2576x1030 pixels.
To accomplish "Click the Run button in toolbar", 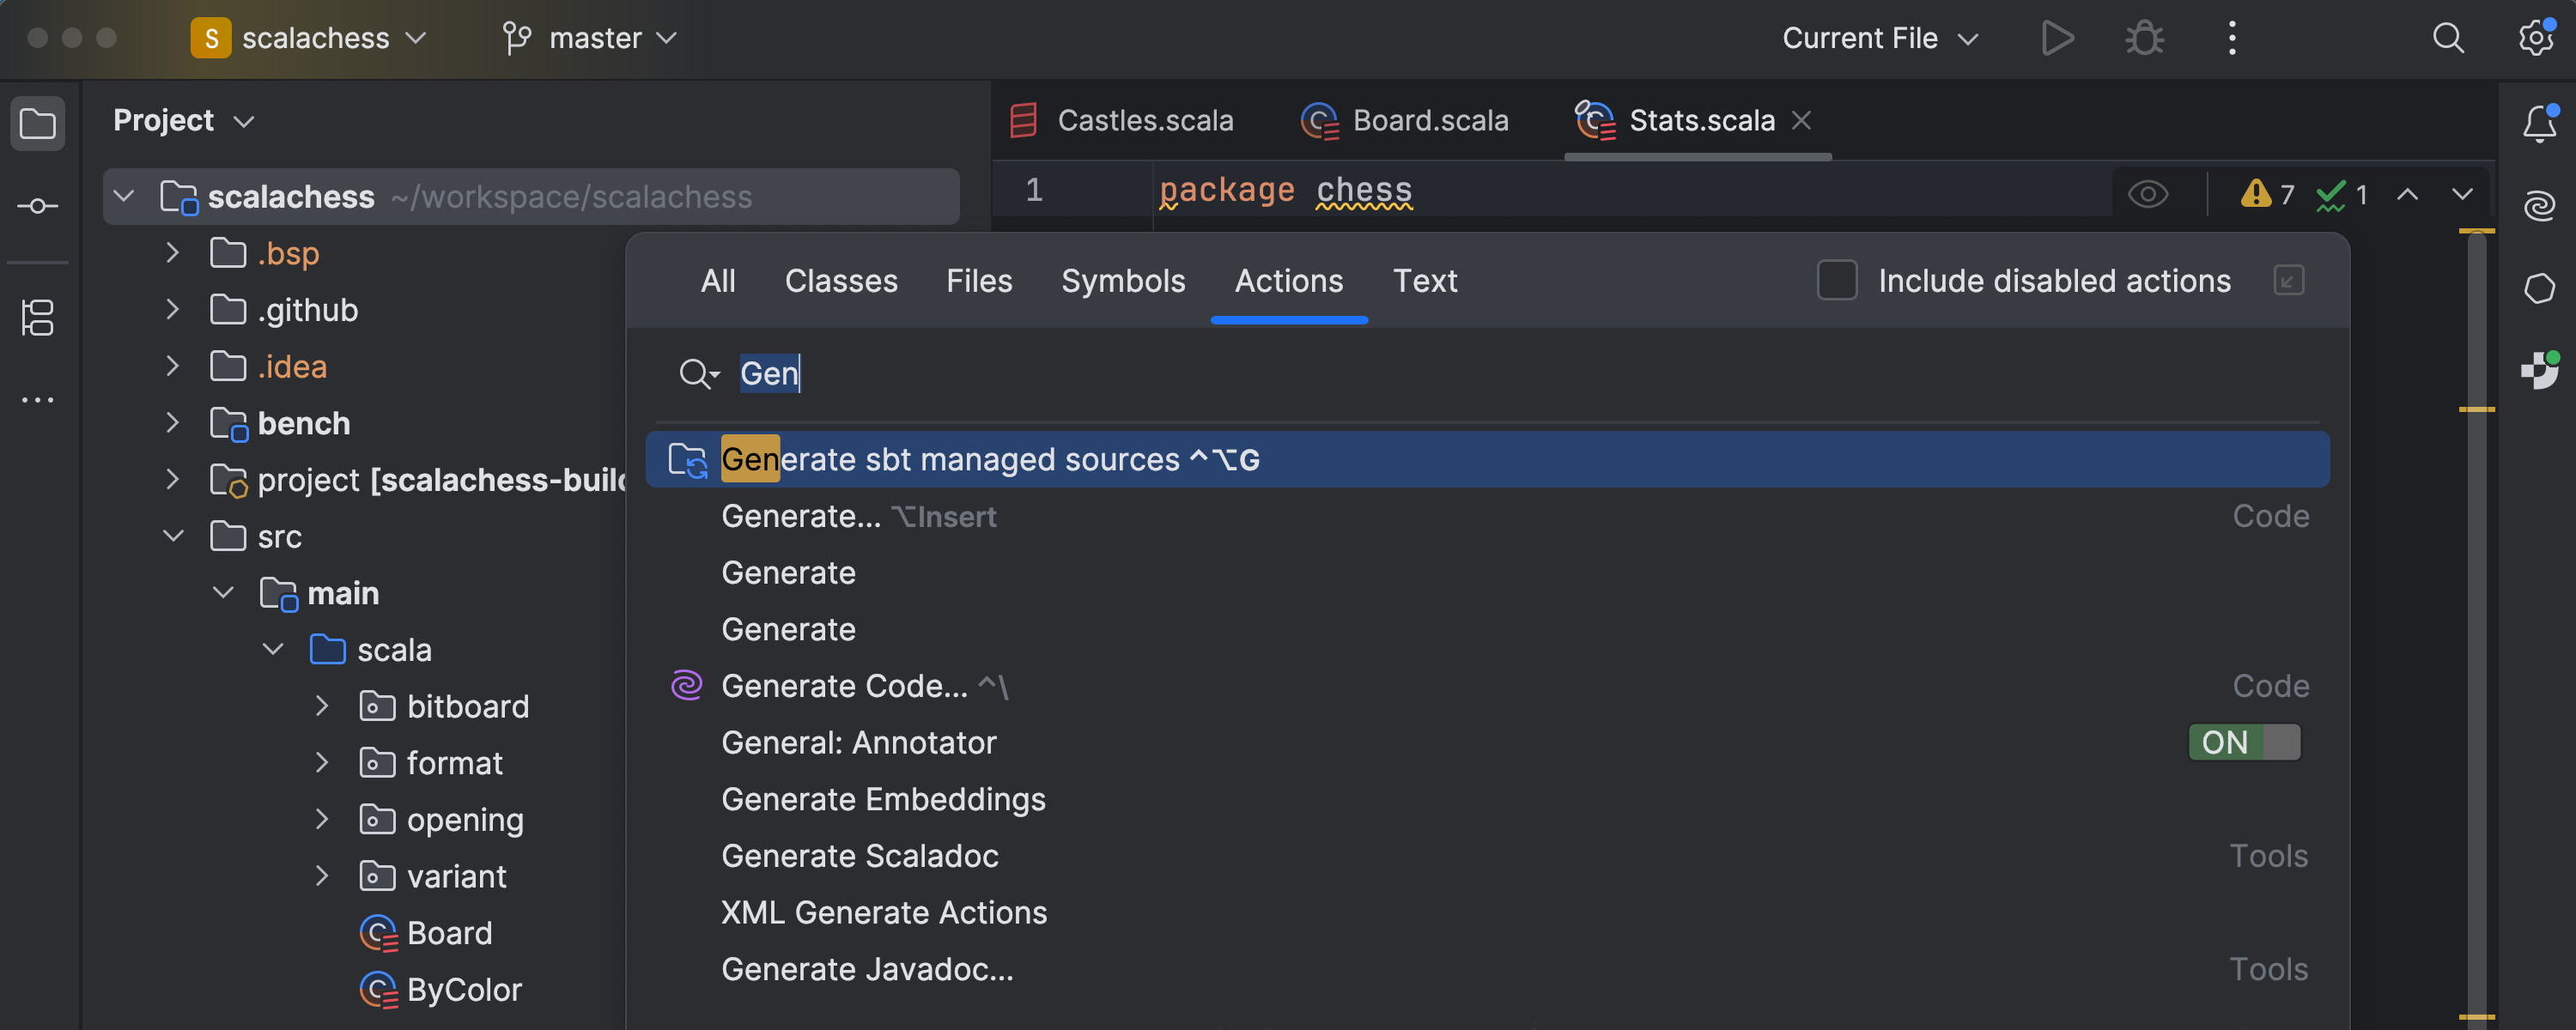I will tap(2057, 38).
